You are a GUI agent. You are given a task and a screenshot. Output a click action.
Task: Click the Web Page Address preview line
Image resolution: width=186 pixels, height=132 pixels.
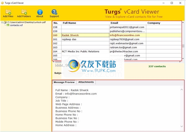[69, 104]
